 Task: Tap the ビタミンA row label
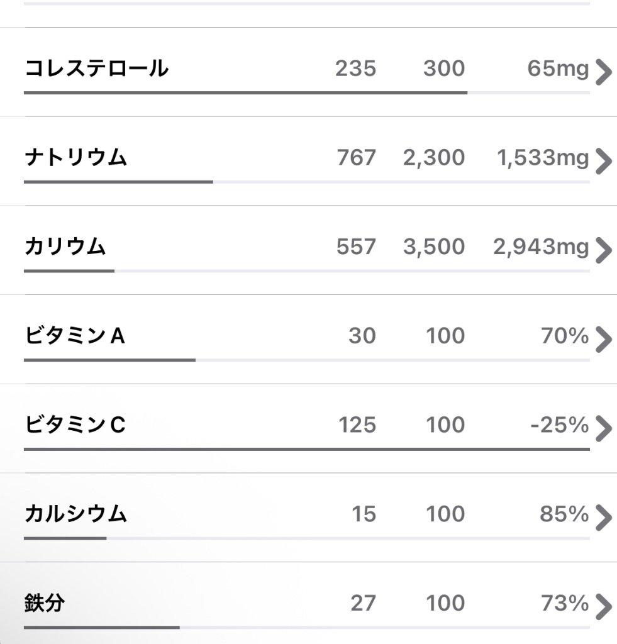click(x=75, y=336)
